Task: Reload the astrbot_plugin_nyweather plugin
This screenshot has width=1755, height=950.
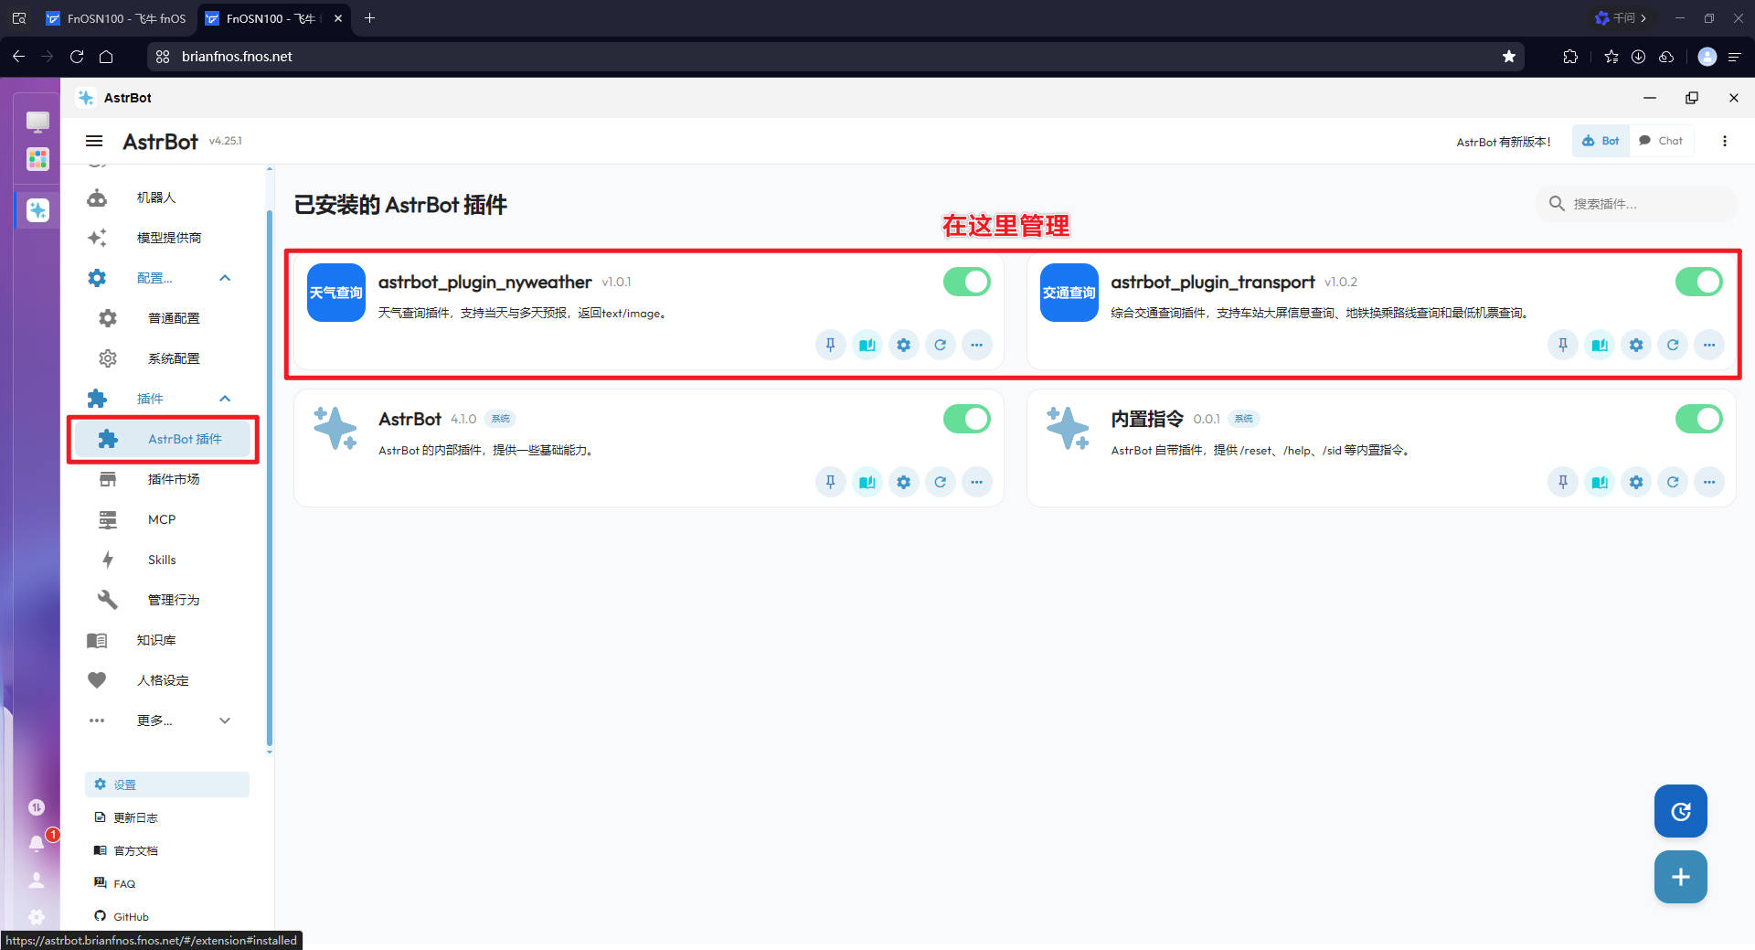Action: 940,345
